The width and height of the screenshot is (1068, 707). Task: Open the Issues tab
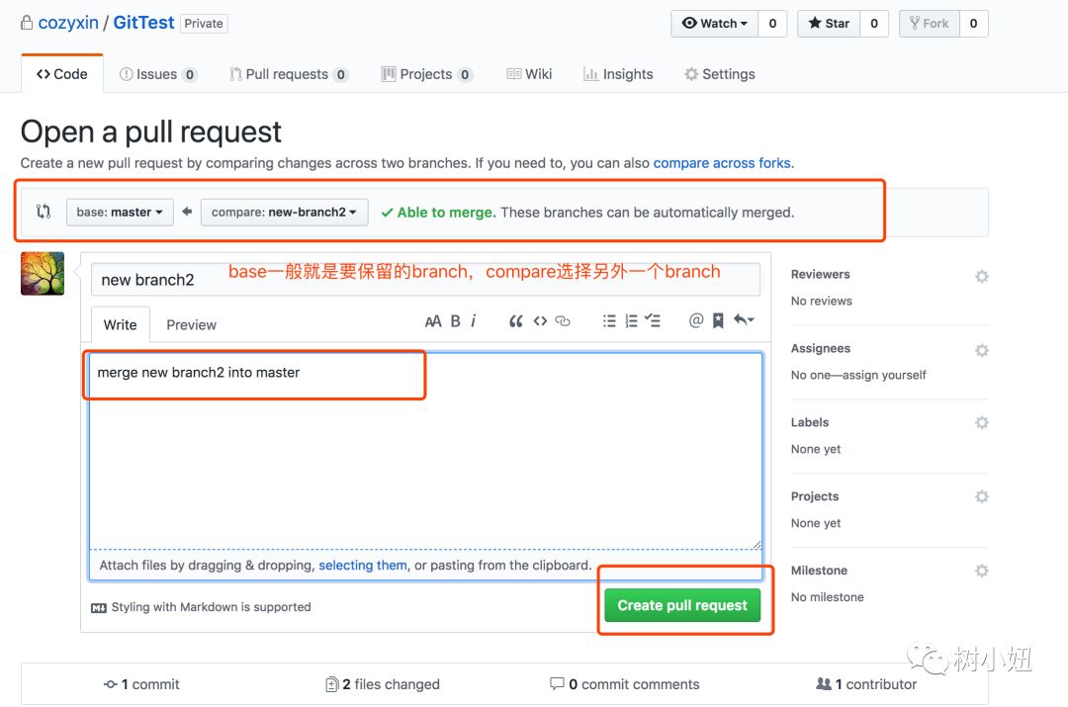158,74
